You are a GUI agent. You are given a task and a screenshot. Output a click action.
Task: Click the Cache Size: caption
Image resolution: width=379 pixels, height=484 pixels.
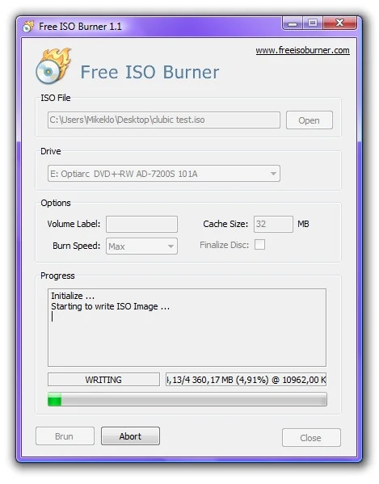225,224
